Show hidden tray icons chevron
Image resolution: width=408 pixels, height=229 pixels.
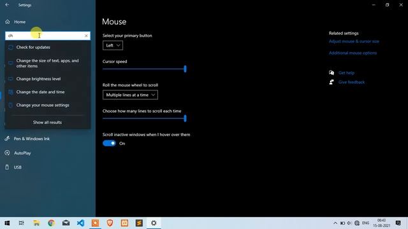point(335,223)
